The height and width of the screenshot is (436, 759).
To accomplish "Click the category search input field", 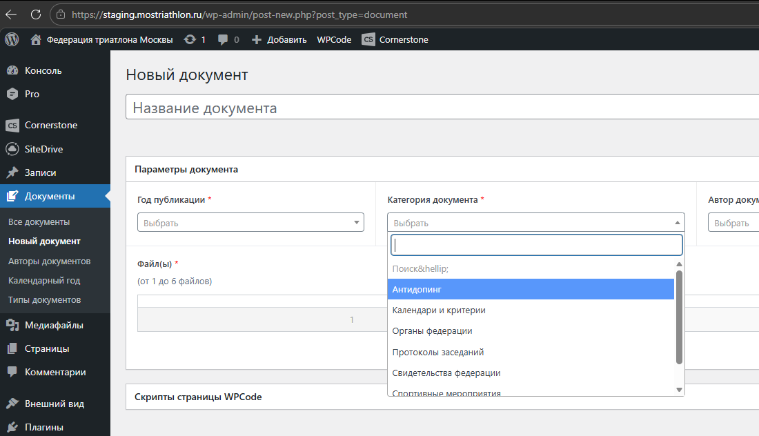I will 536,245.
